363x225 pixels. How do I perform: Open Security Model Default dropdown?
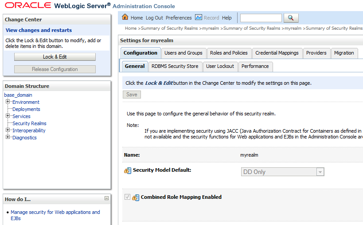point(320,172)
